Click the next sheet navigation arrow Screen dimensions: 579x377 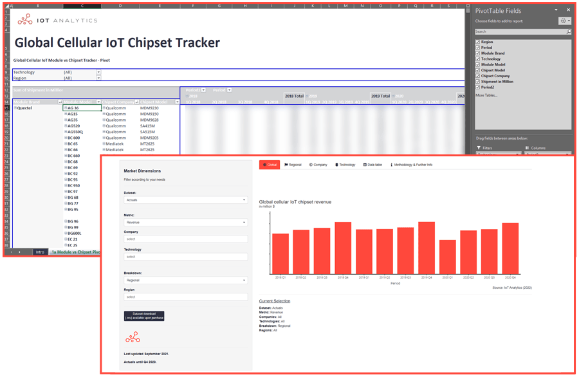[19, 252]
